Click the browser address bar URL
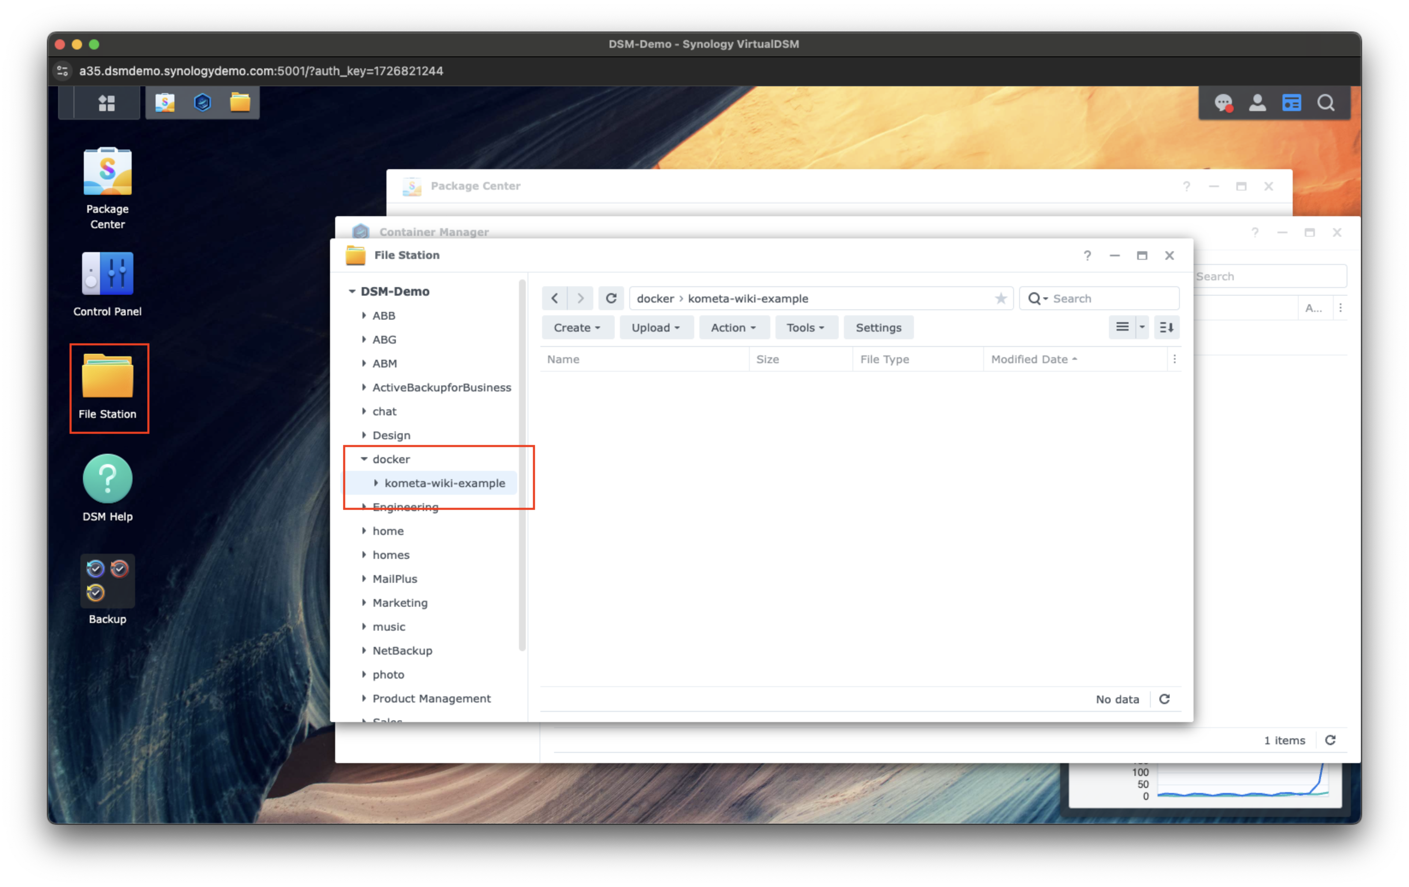Screen dimensions: 1409x887 coord(261,71)
